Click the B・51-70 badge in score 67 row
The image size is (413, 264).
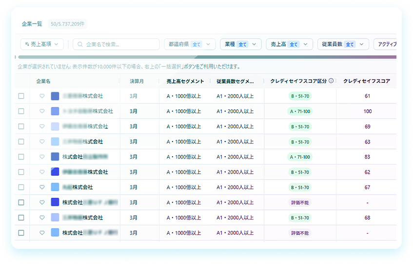click(x=300, y=187)
